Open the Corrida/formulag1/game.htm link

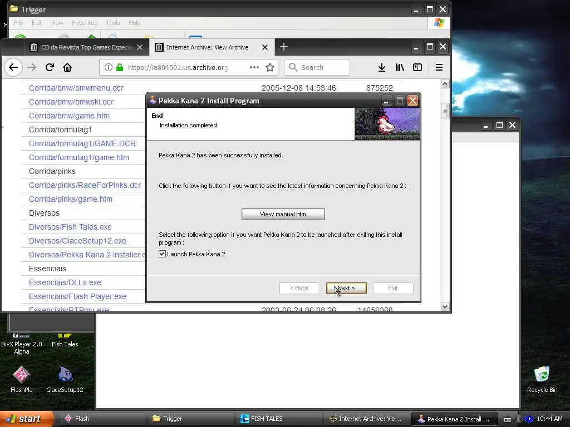[x=79, y=157]
